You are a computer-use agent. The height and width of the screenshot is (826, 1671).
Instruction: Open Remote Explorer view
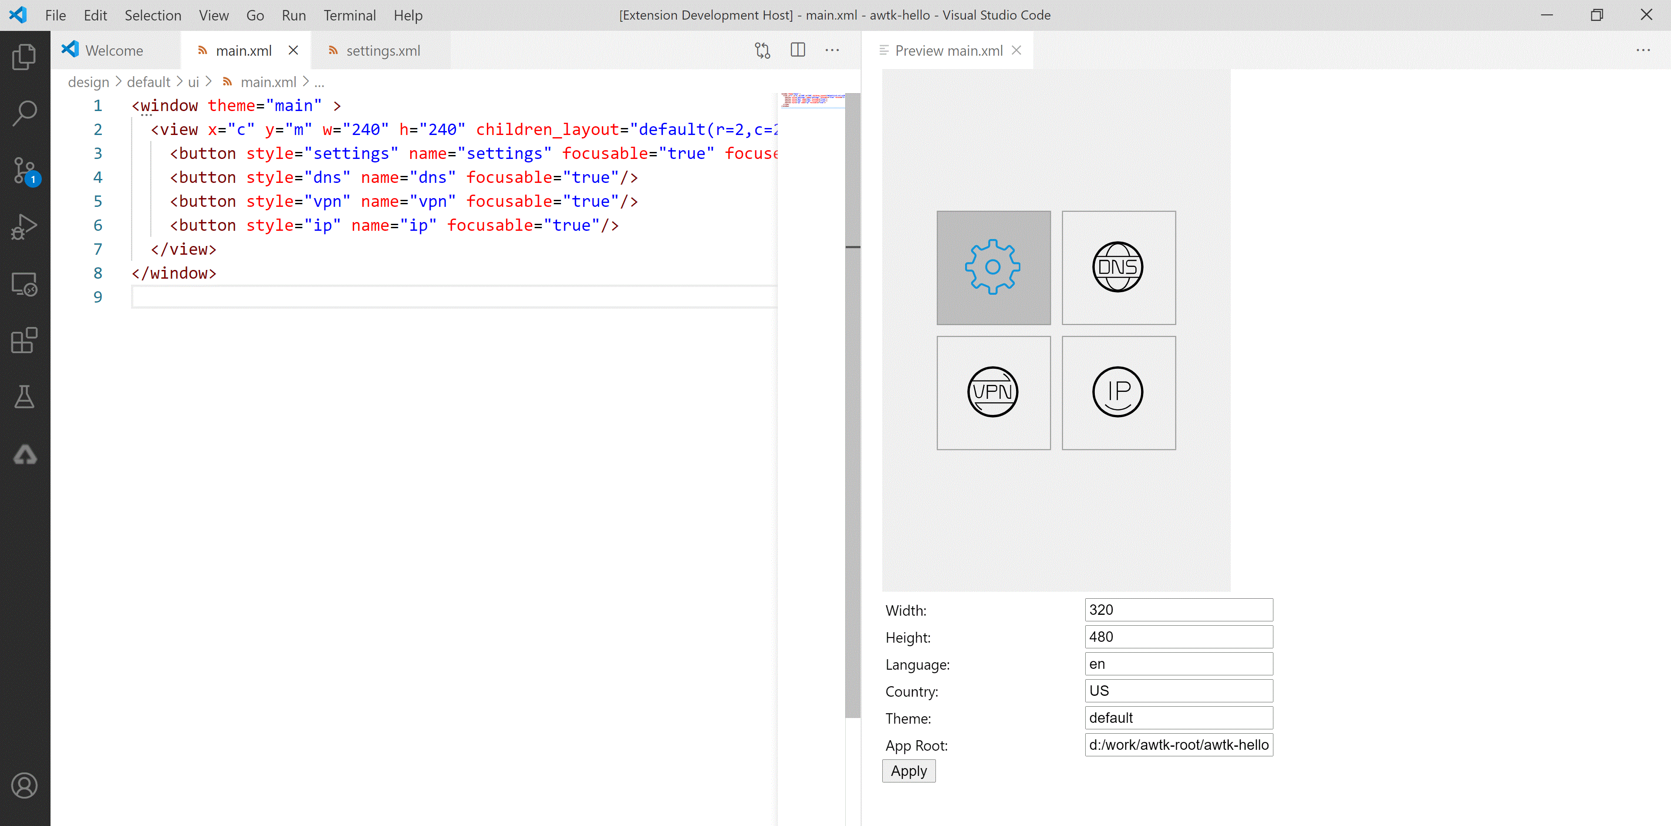point(25,284)
